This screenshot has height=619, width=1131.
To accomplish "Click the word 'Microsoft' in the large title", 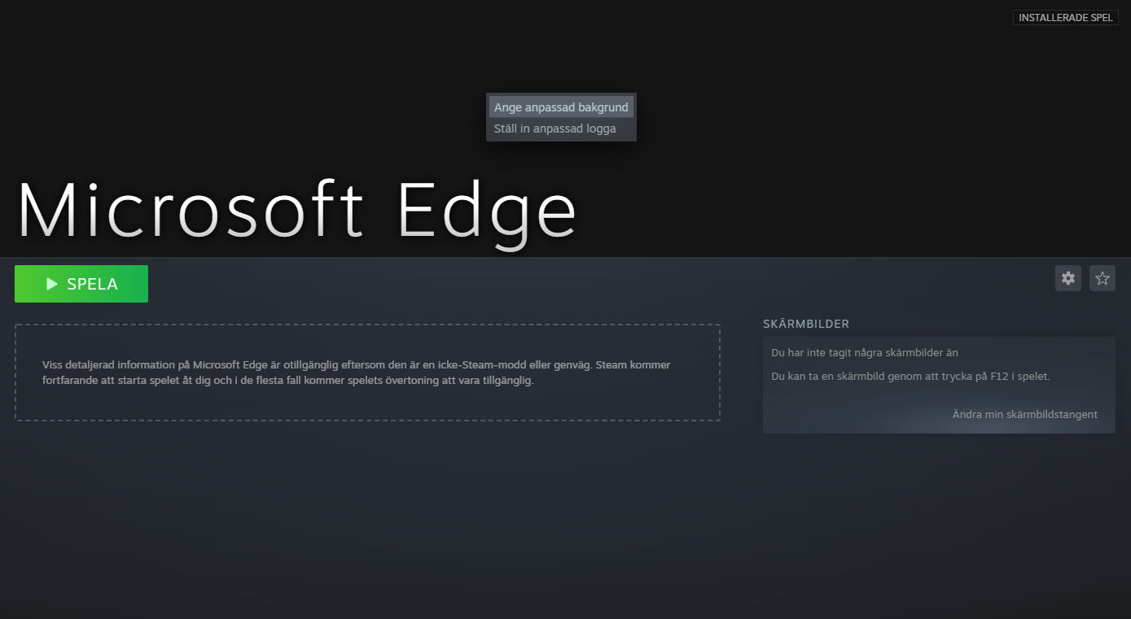I will tap(191, 210).
